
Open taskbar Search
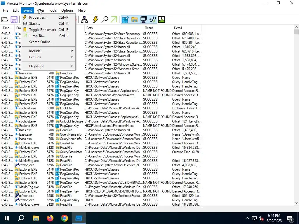click(x=21, y=218)
